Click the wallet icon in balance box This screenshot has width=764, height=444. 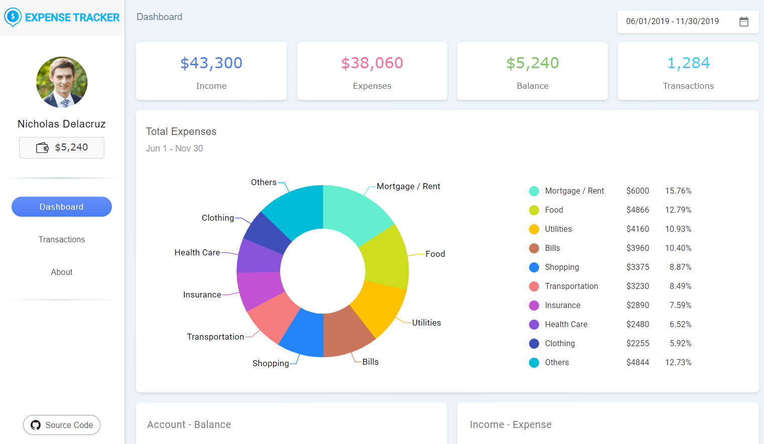[x=42, y=147]
